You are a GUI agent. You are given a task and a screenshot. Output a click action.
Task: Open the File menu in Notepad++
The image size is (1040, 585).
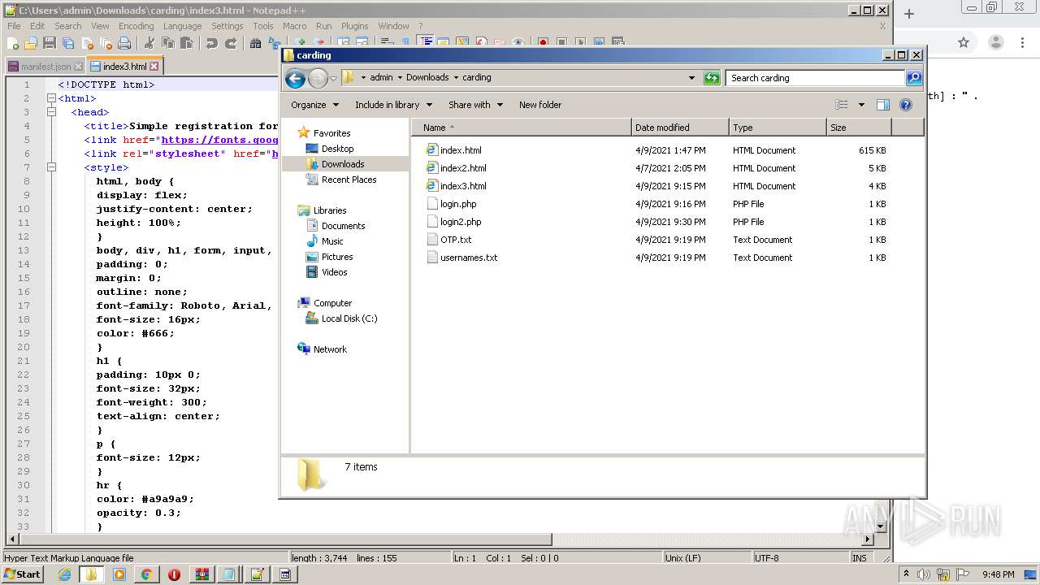[14, 26]
